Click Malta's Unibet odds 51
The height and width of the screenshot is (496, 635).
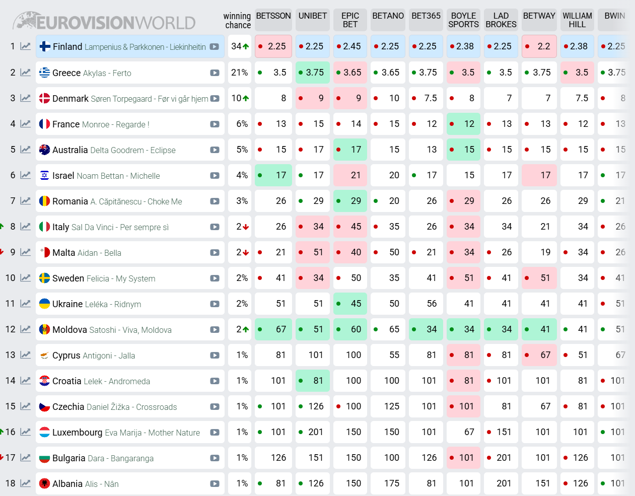tap(313, 252)
